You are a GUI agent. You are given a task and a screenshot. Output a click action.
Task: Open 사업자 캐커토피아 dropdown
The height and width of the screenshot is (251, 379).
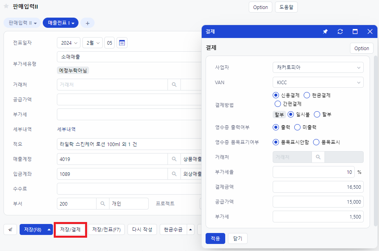tap(318, 67)
